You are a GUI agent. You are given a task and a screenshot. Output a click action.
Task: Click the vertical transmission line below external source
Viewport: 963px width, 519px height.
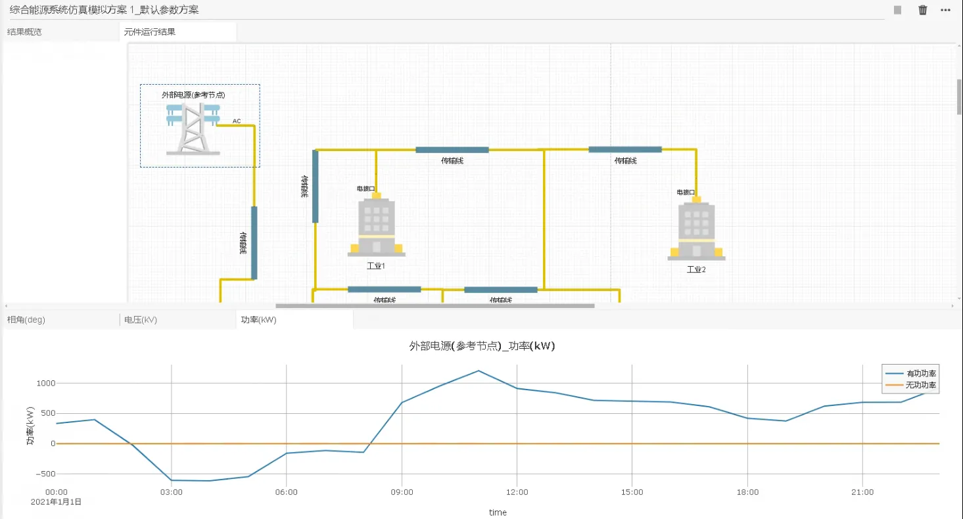(254, 243)
